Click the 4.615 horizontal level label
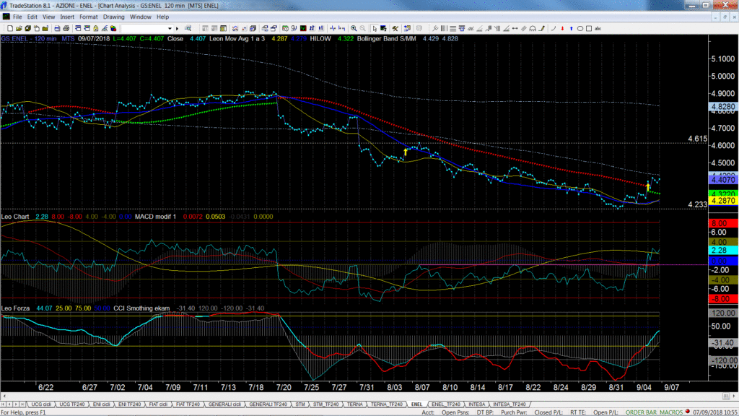This screenshot has height=416, width=739. [698, 139]
